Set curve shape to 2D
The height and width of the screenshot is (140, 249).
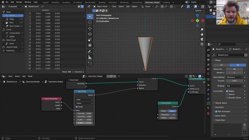click(221, 65)
